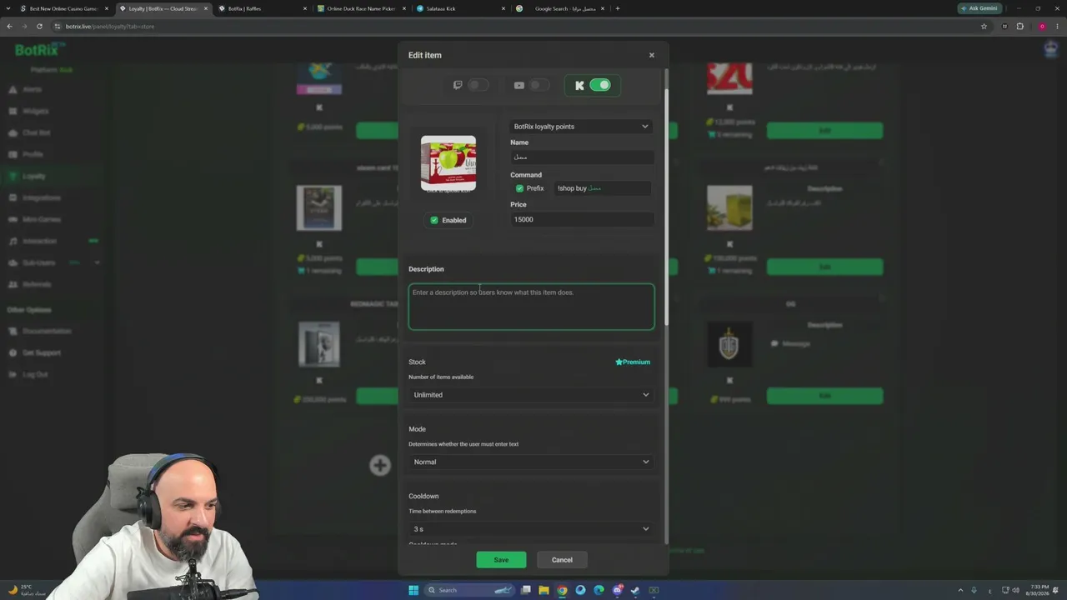Open the browser extensions icon
The width and height of the screenshot is (1067, 600).
click(x=1019, y=27)
